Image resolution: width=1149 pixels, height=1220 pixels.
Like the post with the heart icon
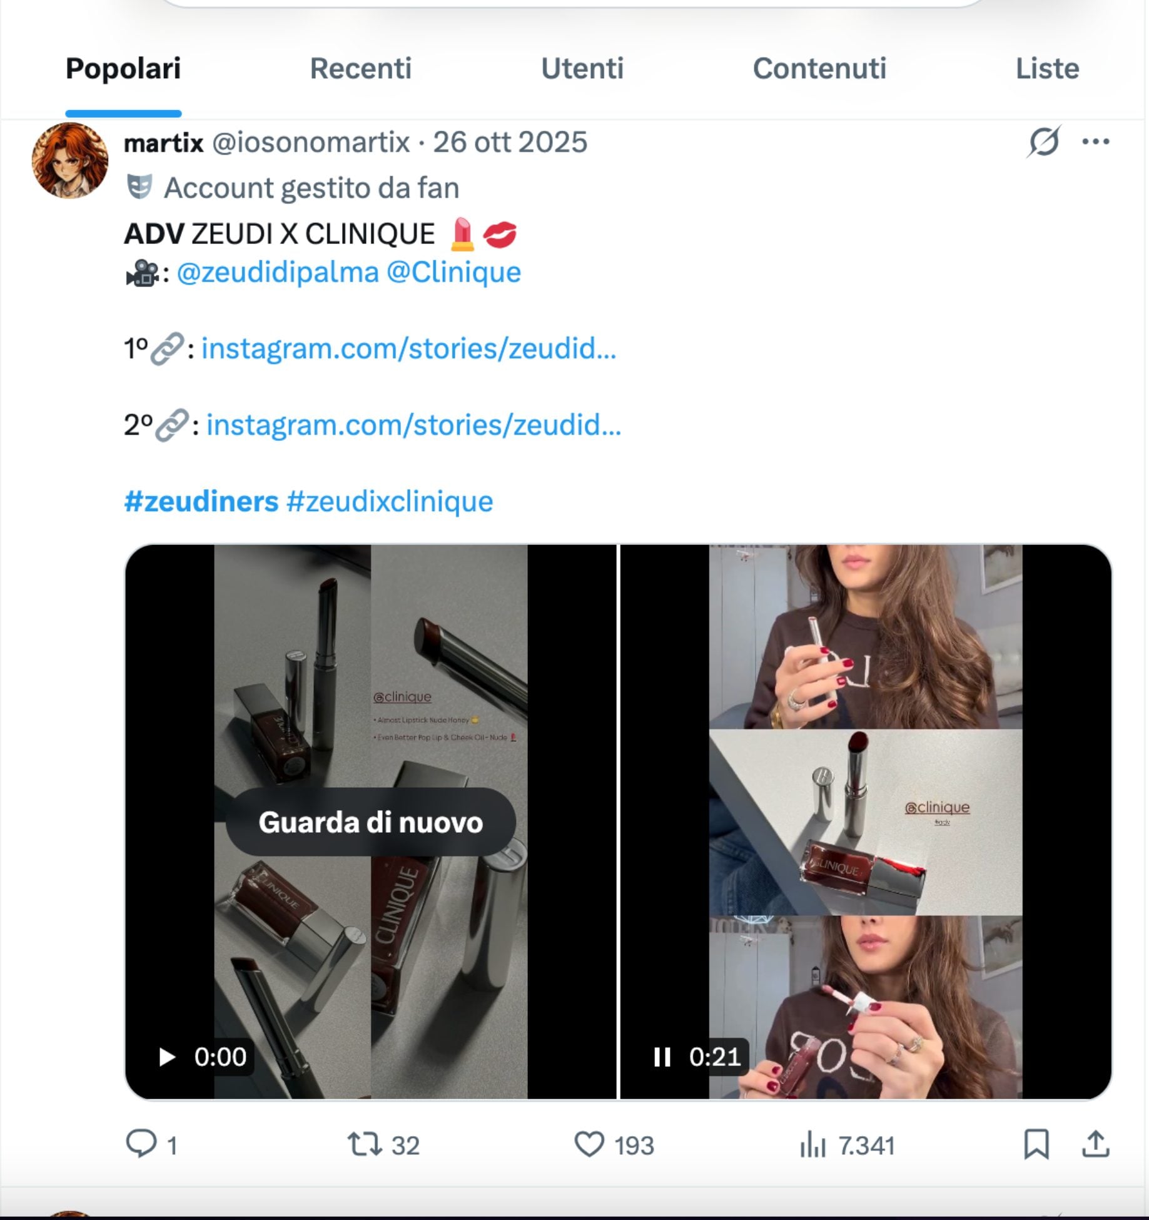click(589, 1144)
